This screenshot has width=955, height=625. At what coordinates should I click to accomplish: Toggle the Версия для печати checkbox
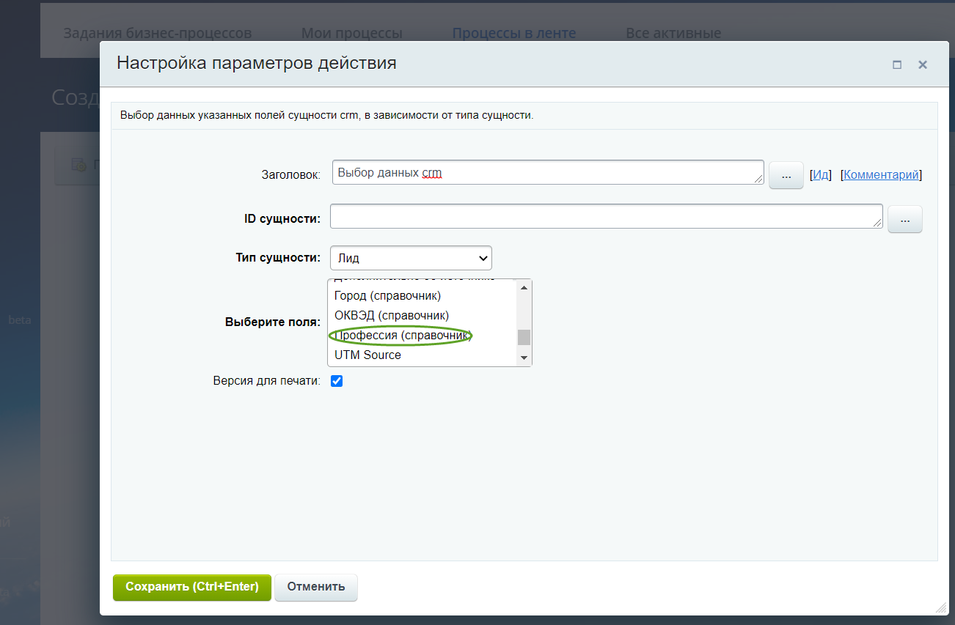[x=337, y=381]
